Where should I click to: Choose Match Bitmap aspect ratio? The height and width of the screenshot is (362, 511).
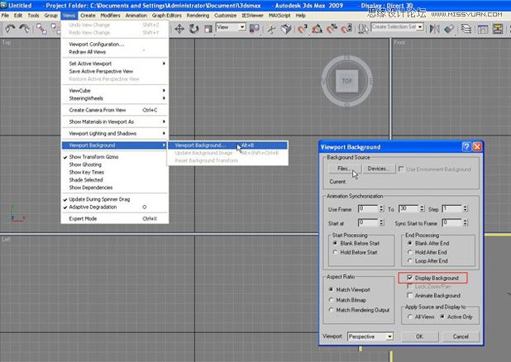point(331,300)
